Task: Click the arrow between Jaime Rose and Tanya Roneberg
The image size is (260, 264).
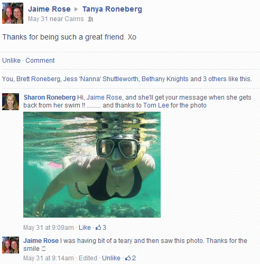Action: 76,9
